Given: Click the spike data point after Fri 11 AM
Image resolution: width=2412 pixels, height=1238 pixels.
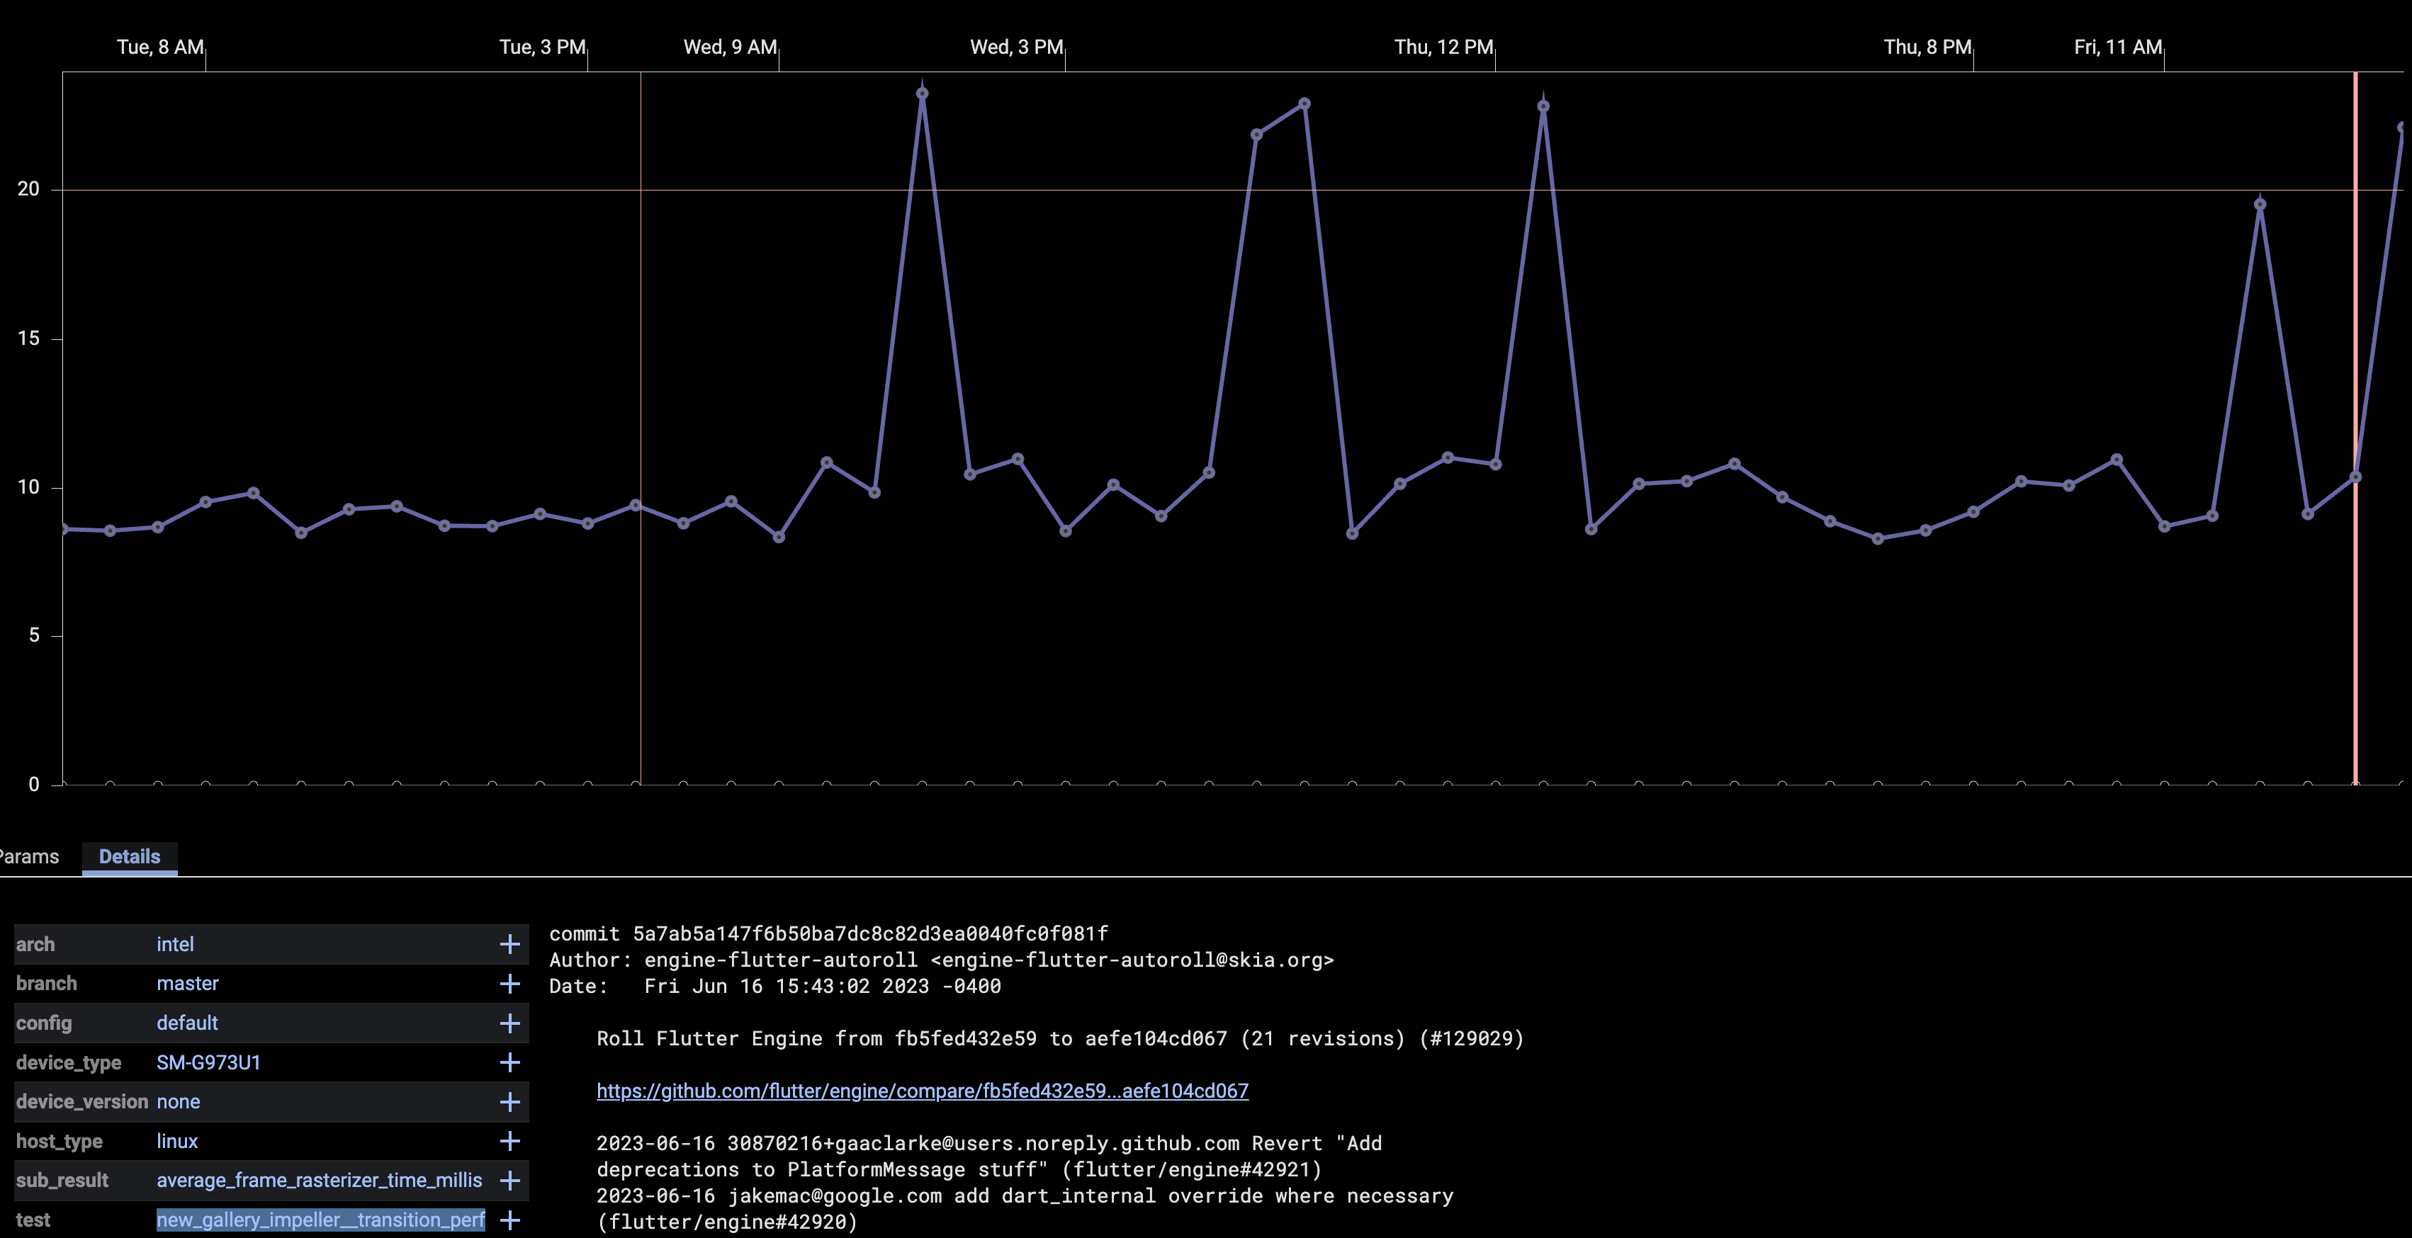Looking at the screenshot, I should pos(2260,204).
